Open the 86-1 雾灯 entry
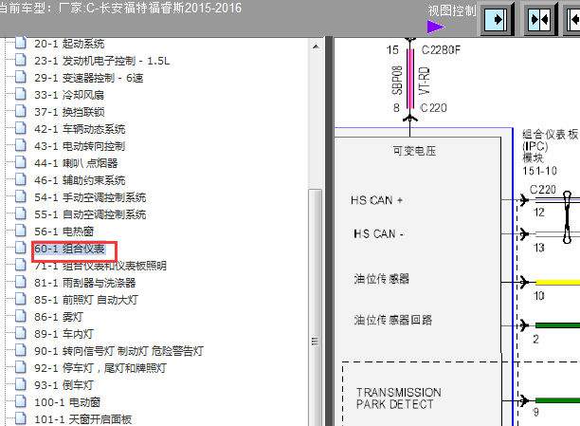The width and height of the screenshot is (580, 426). pyautogui.click(x=59, y=317)
